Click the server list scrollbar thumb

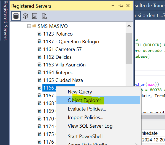pos(129,49)
